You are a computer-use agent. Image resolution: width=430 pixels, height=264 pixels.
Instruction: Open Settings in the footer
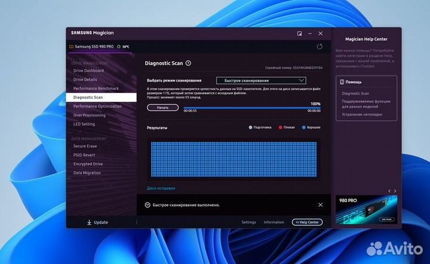tap(248, 222)
